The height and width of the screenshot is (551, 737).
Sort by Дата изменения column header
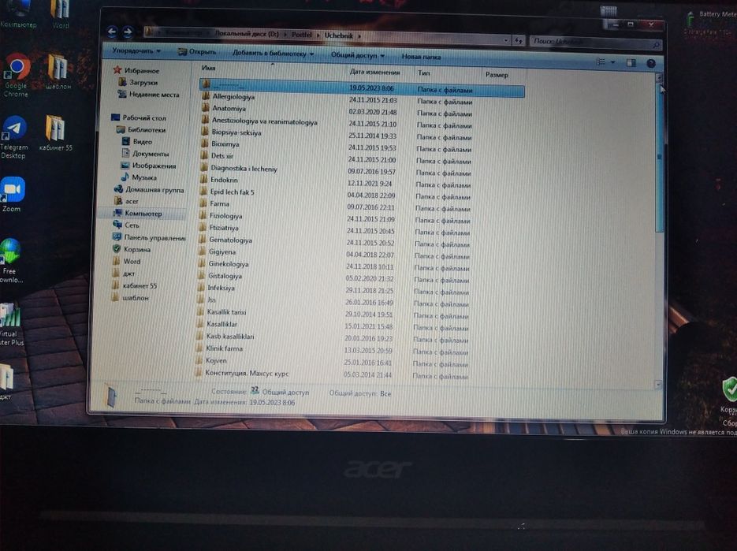point(374,72)
